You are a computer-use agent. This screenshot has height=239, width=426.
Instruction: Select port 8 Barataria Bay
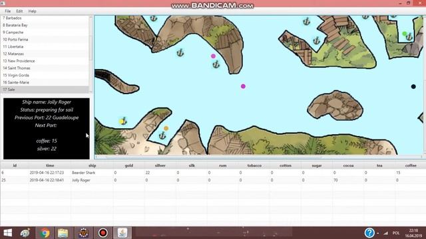click(x=45, y=25)
